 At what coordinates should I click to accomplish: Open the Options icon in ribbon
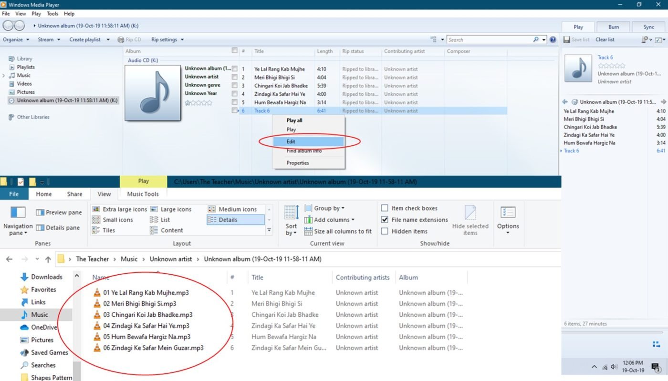(x=508, y=212)
